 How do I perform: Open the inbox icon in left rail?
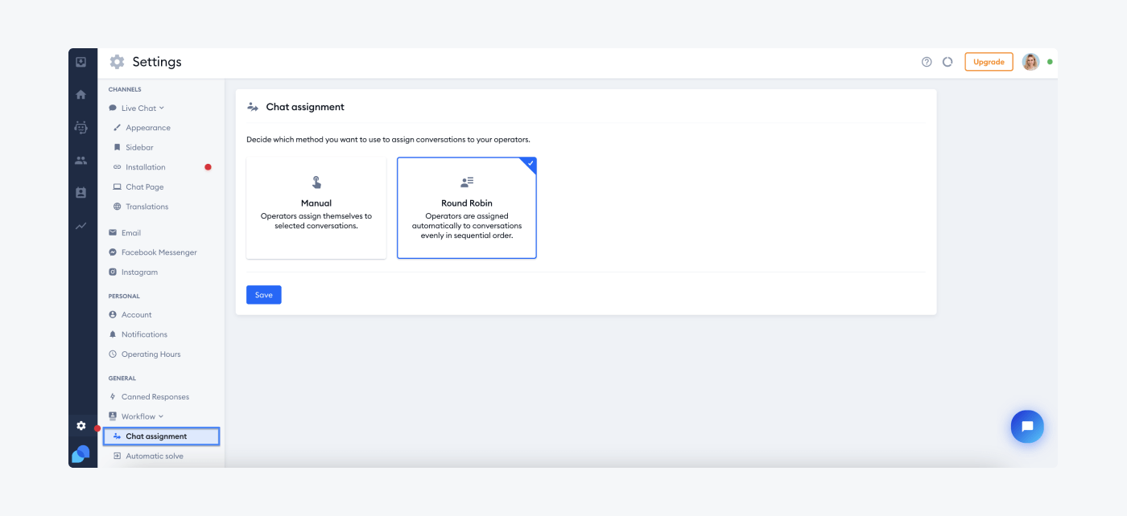tap(81, 62)
